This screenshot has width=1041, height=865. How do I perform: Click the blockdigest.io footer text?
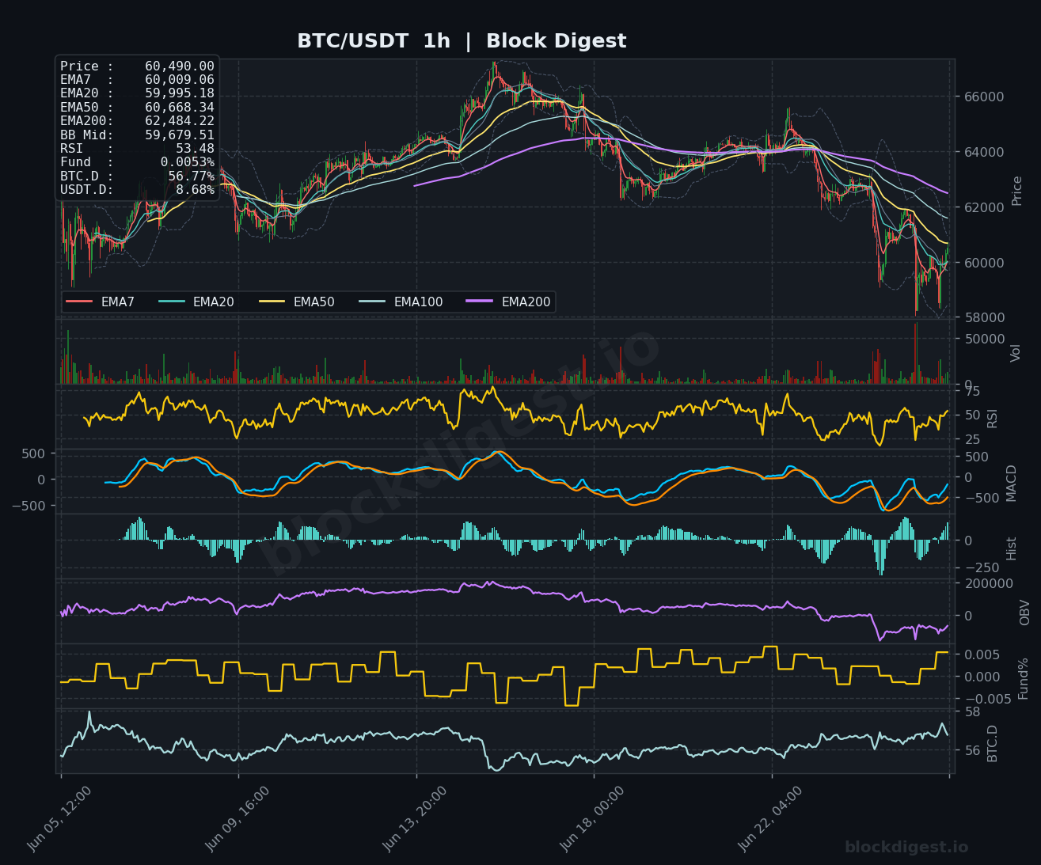point(906,848)
